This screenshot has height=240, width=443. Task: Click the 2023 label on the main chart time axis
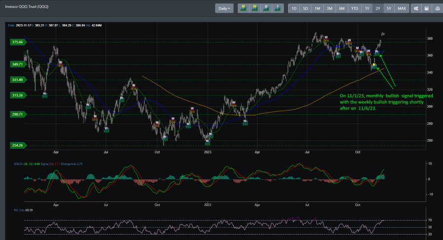tap(207, 153)
